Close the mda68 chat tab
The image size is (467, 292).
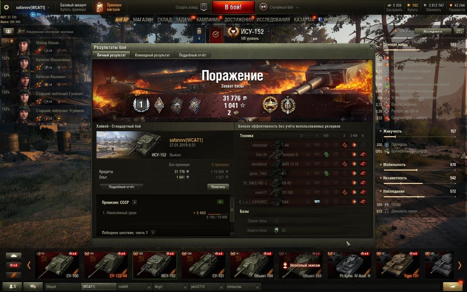coord(149,287)
